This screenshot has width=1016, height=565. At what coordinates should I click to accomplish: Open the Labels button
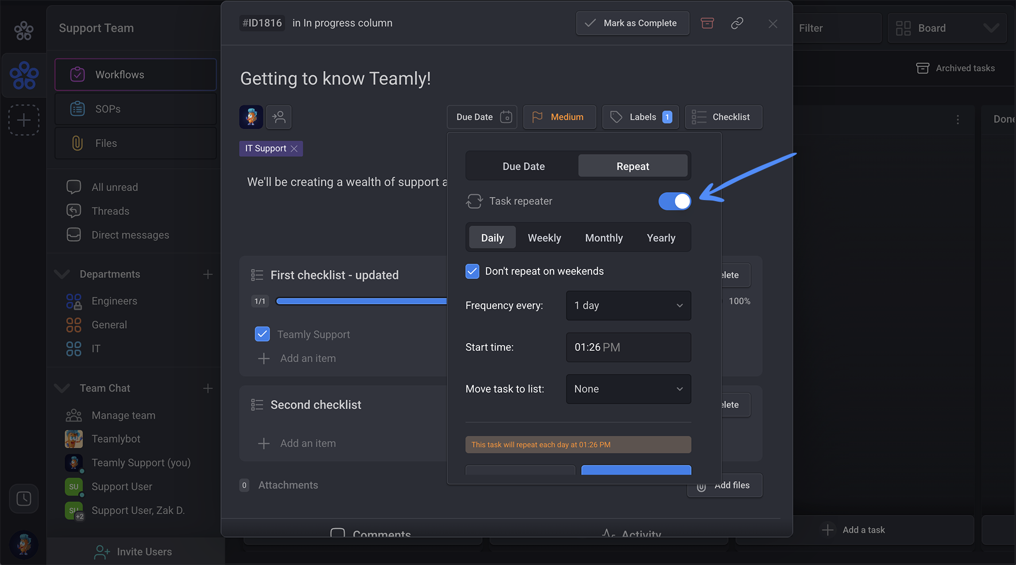[x=640, y=117]
